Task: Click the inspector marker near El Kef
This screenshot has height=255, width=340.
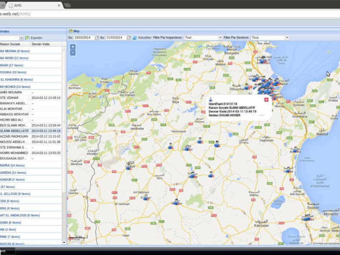Action: pyautogui.click(x=128, y=167)
